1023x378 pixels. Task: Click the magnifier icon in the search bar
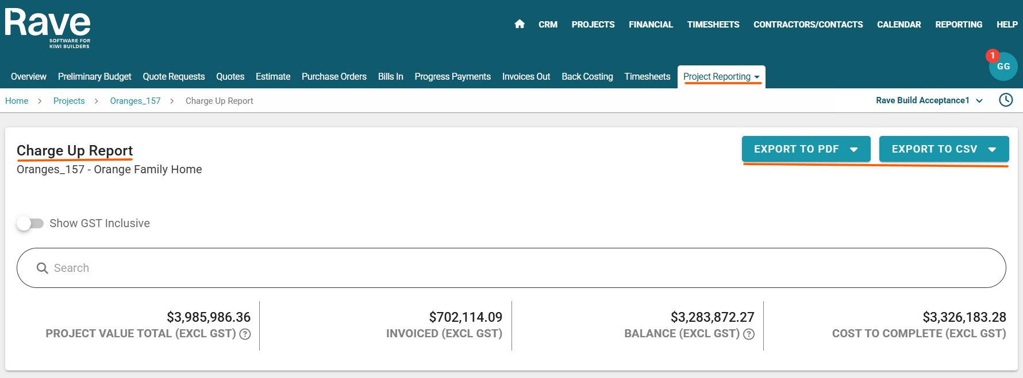click(x=42, y=268)
